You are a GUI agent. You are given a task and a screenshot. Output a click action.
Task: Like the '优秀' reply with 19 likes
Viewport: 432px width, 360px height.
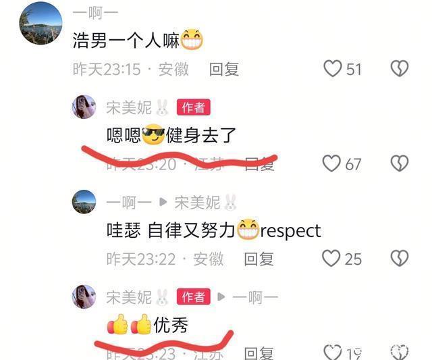[x=333, y=353]
